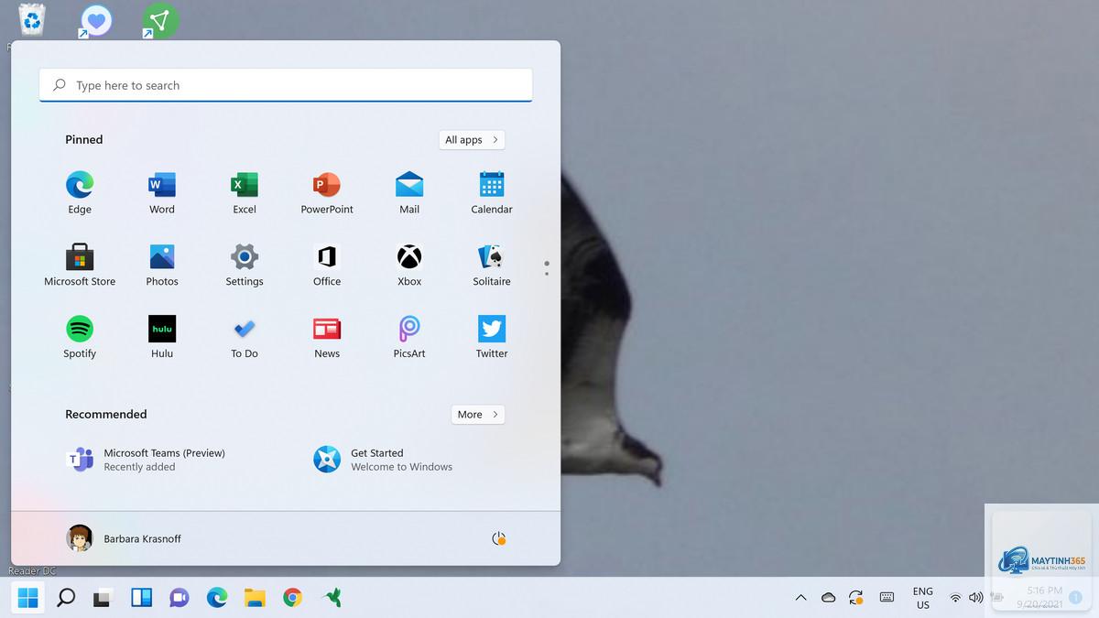The width and height of the screenshot is (1099, 618).
Task: Click the Windows Start button on taskbar
Action: pyautogui.click(x=28, y=598)
